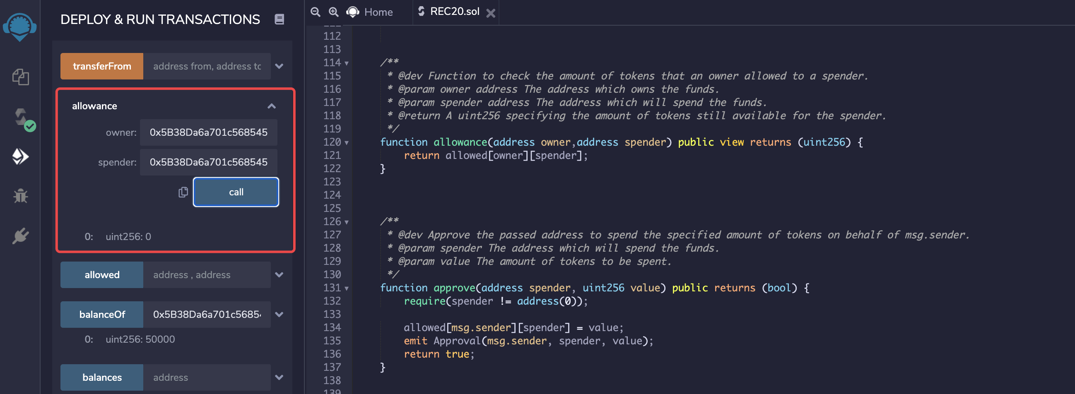Screen dimensions: 1075x394
Task: Fold the approve function at line 131
Action: point(346,288)
